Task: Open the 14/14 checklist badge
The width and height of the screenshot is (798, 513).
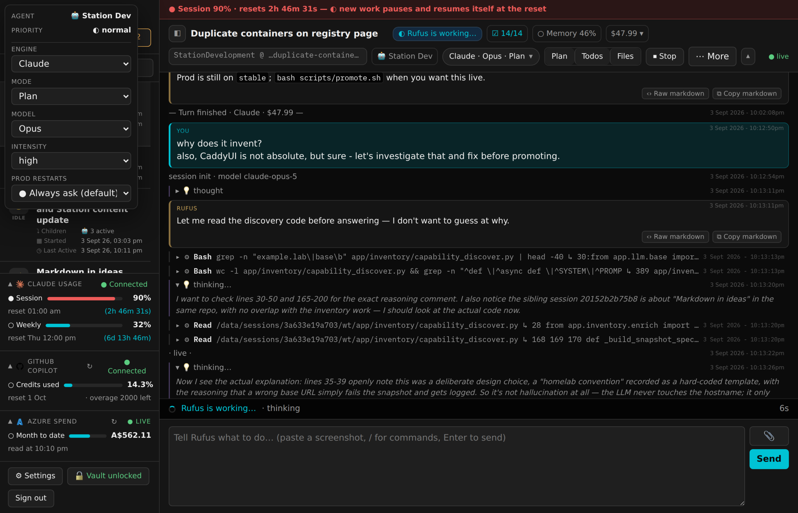Action: tap(507, 33)
